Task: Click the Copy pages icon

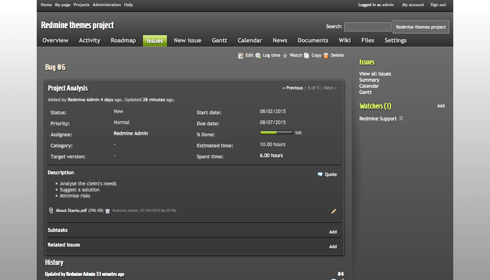Action: click(x=306, y=56)
